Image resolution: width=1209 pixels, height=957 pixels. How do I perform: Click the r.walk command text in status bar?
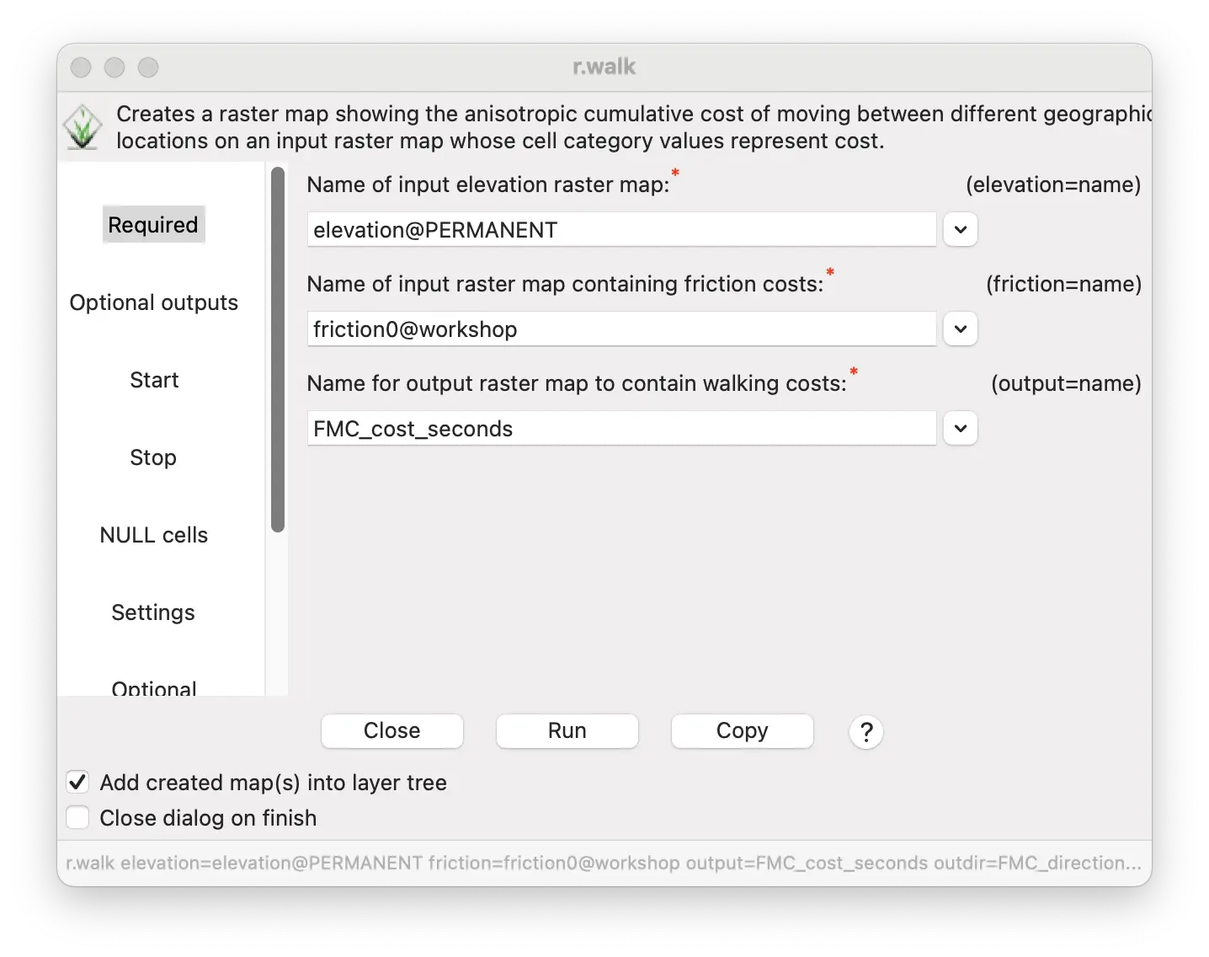coord(604,863)
